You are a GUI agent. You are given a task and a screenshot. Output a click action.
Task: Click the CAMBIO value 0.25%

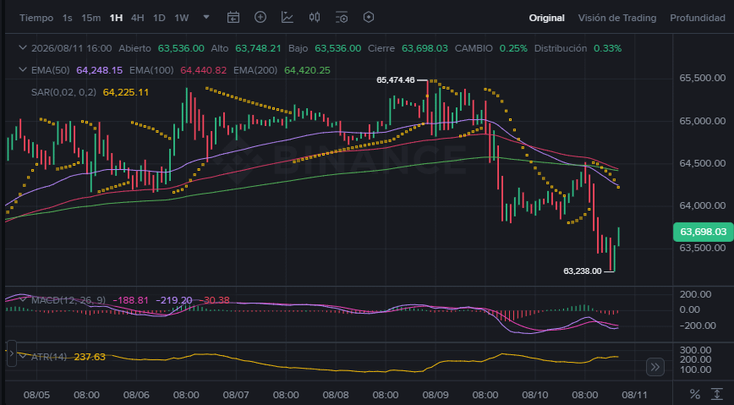(x=513, y=48)
